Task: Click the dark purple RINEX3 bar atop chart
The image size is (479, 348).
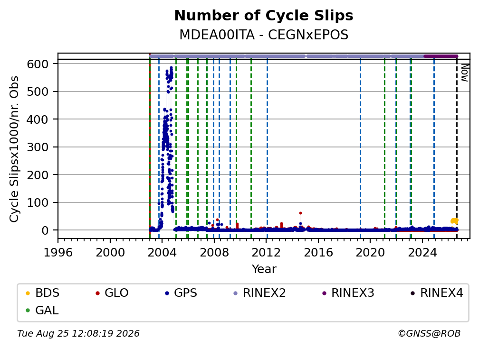Action: [x=441, y=56]
